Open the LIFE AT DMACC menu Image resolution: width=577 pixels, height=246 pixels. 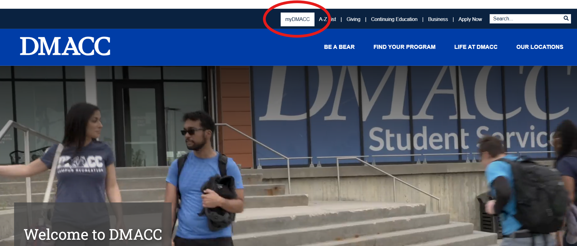476,47
